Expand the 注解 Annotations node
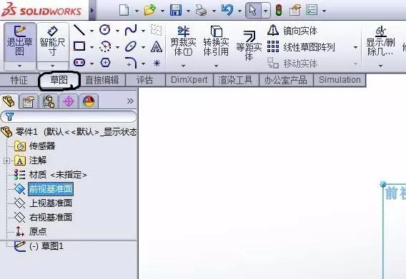 click(x=6, y=161)
